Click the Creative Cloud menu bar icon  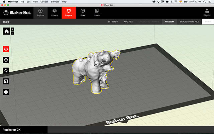[154, 2]
